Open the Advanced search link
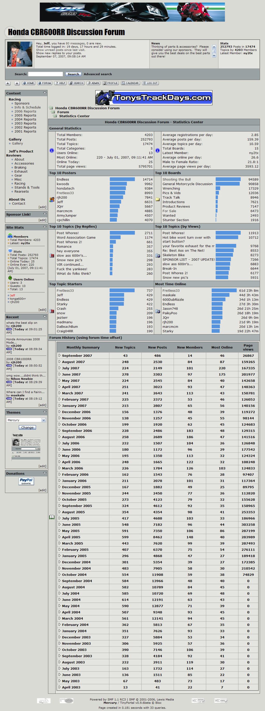This screenshot has height=711, width=265. (98, 74)
